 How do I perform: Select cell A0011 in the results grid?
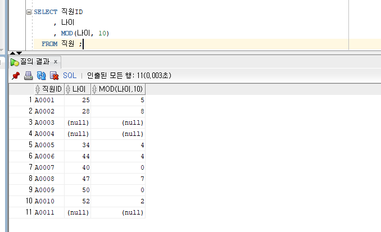[49, 212]
